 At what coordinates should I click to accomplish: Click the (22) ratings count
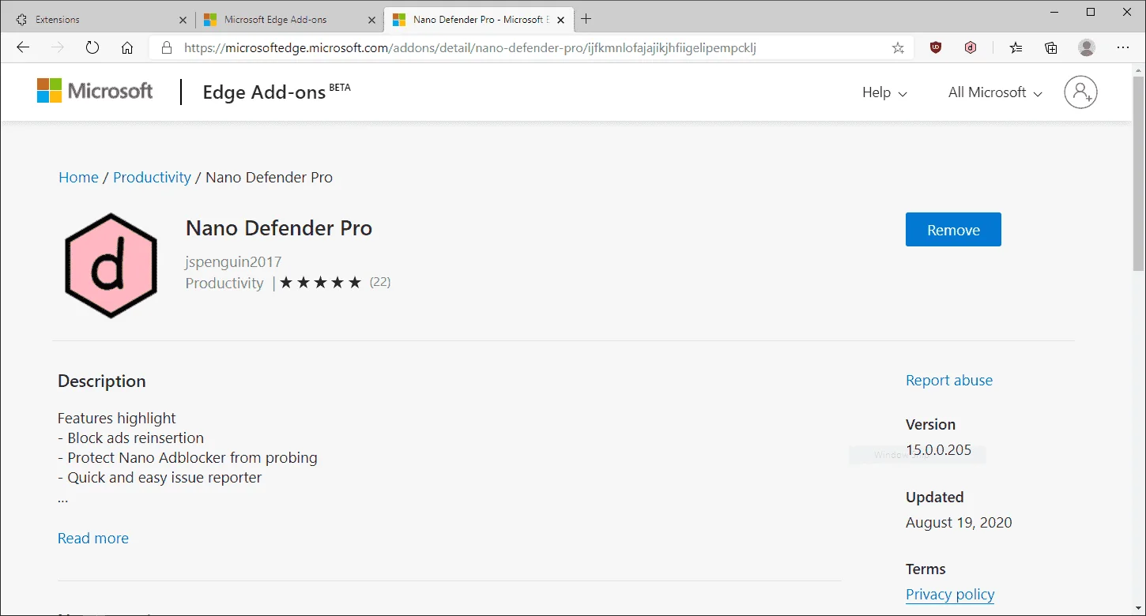pos(380,282)
